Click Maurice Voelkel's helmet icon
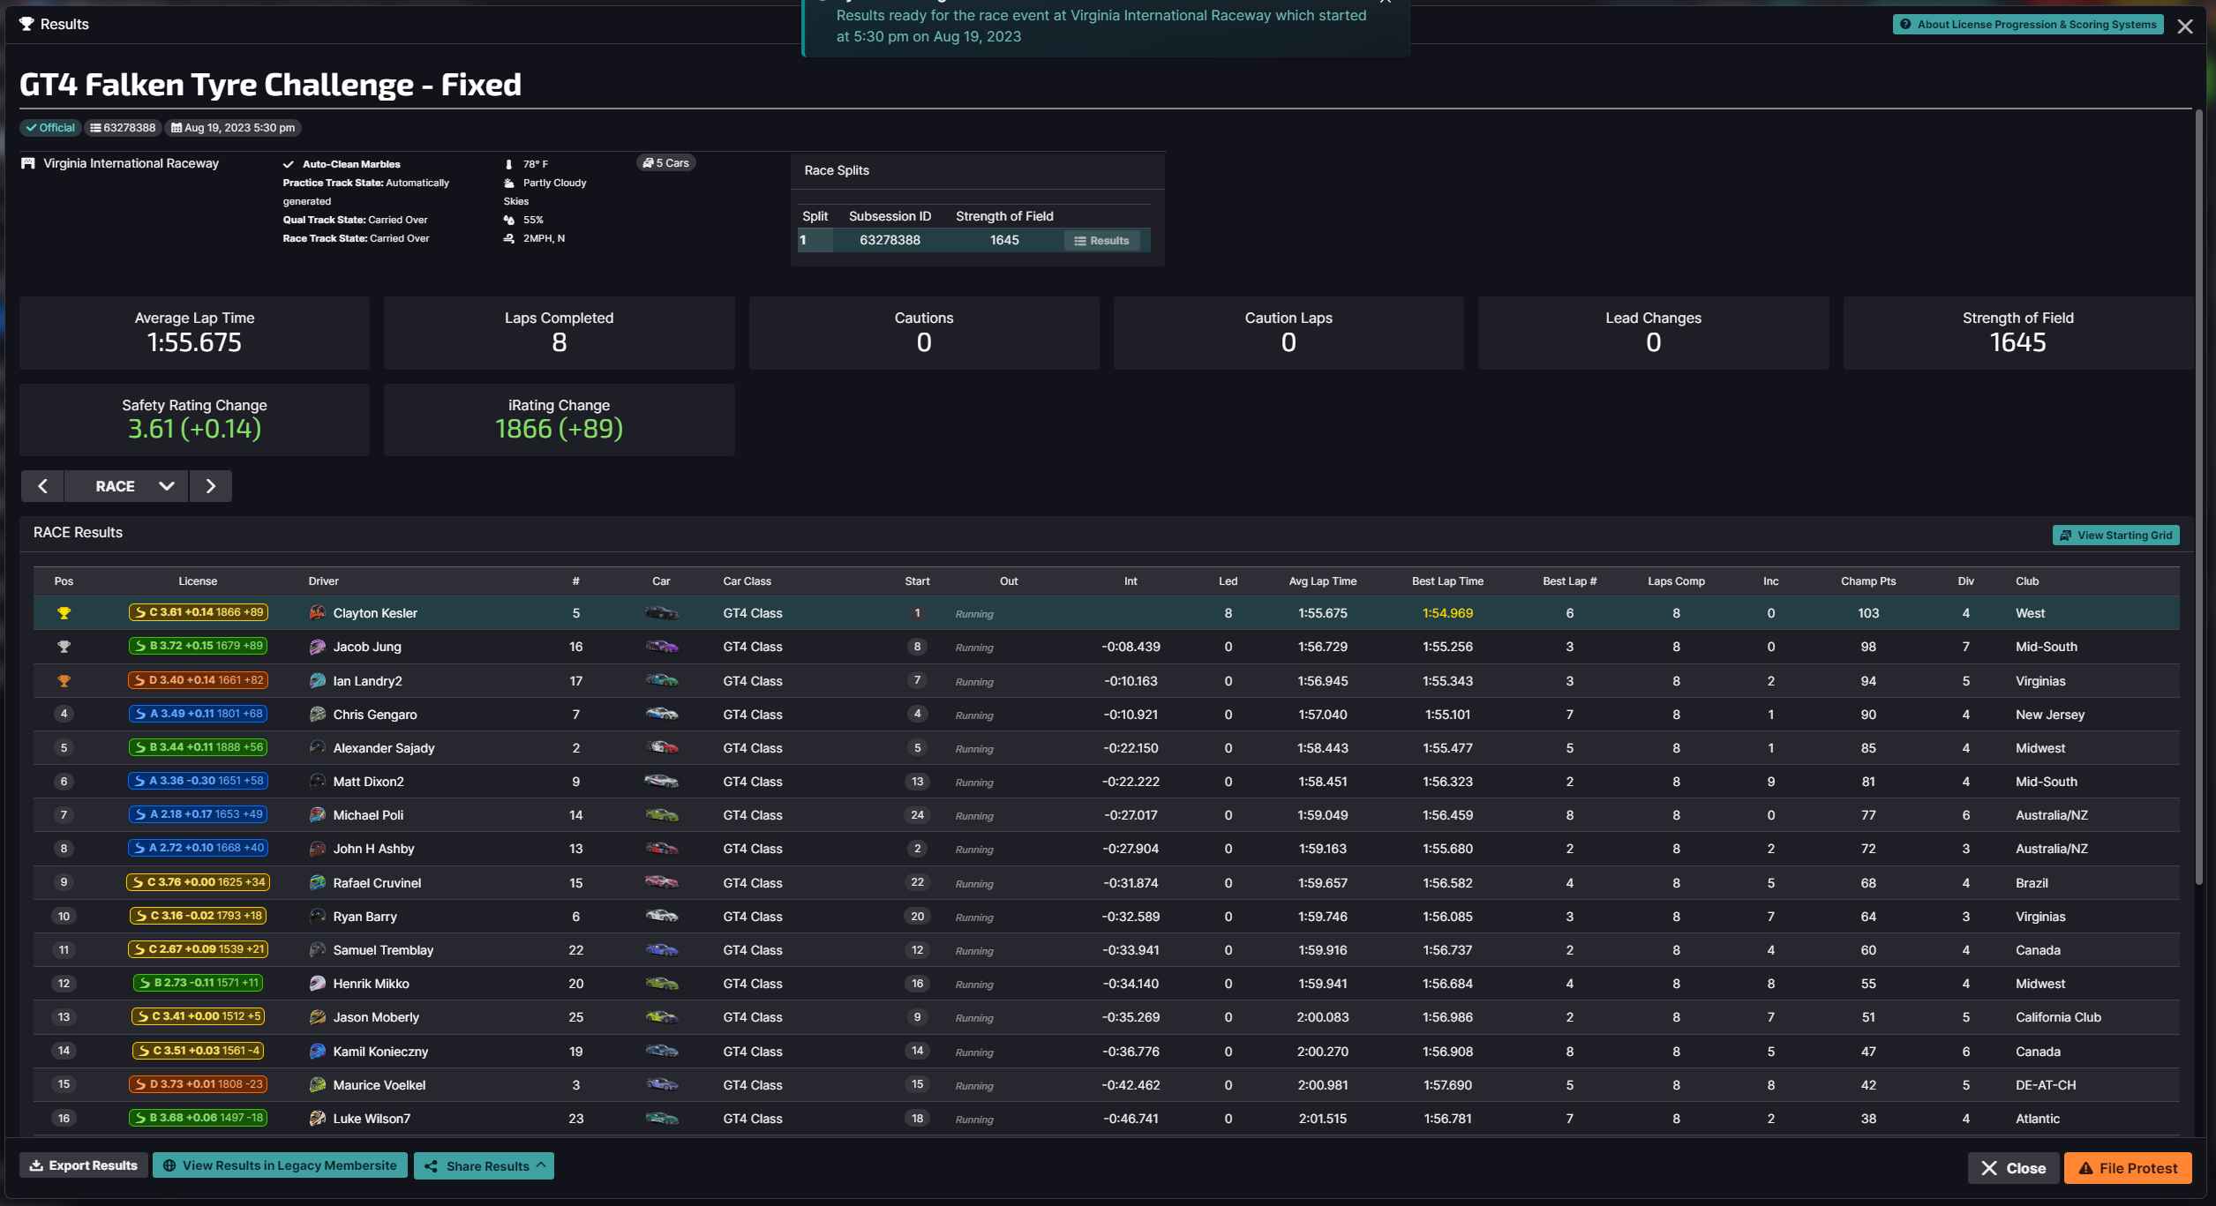 (318, 1084)
